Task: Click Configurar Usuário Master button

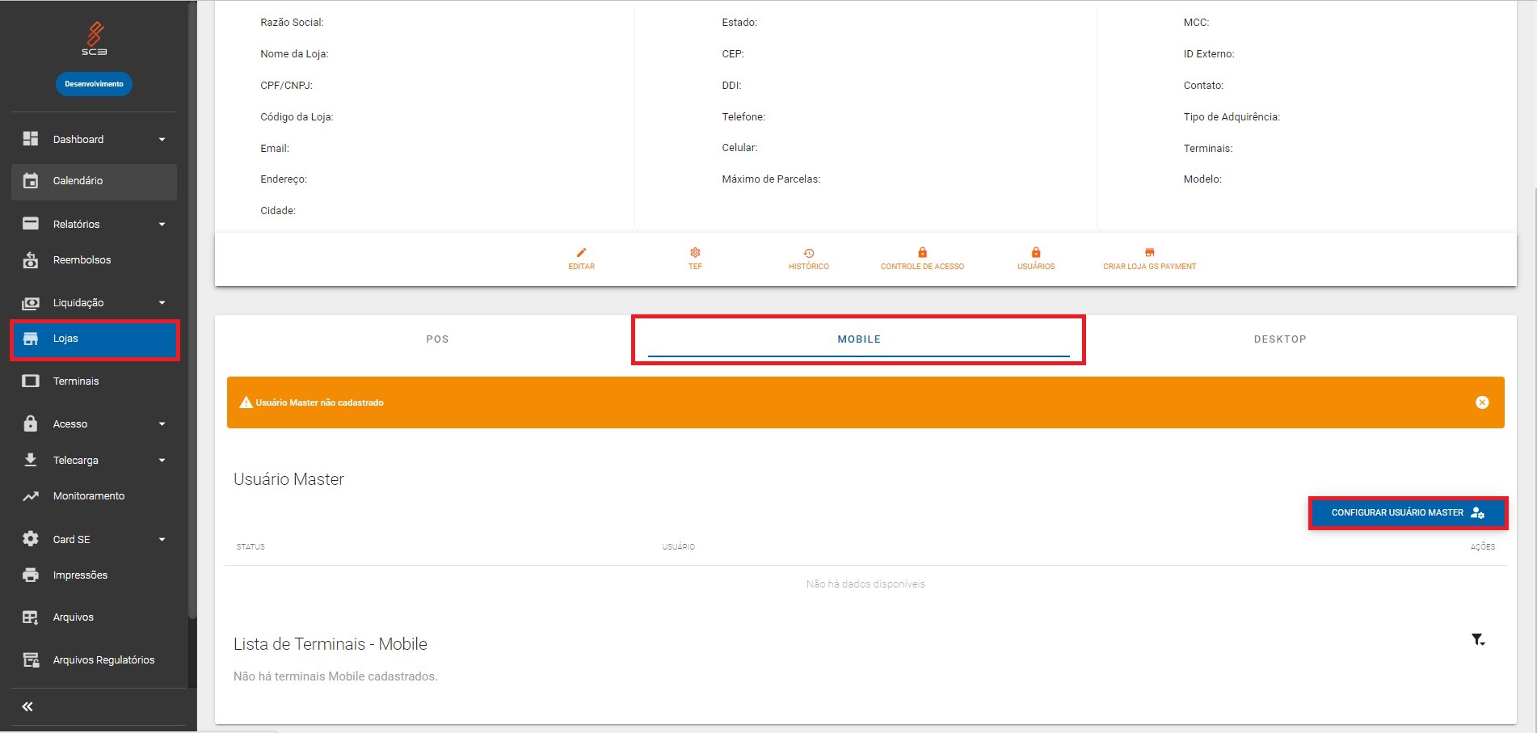Action: 1407,513
